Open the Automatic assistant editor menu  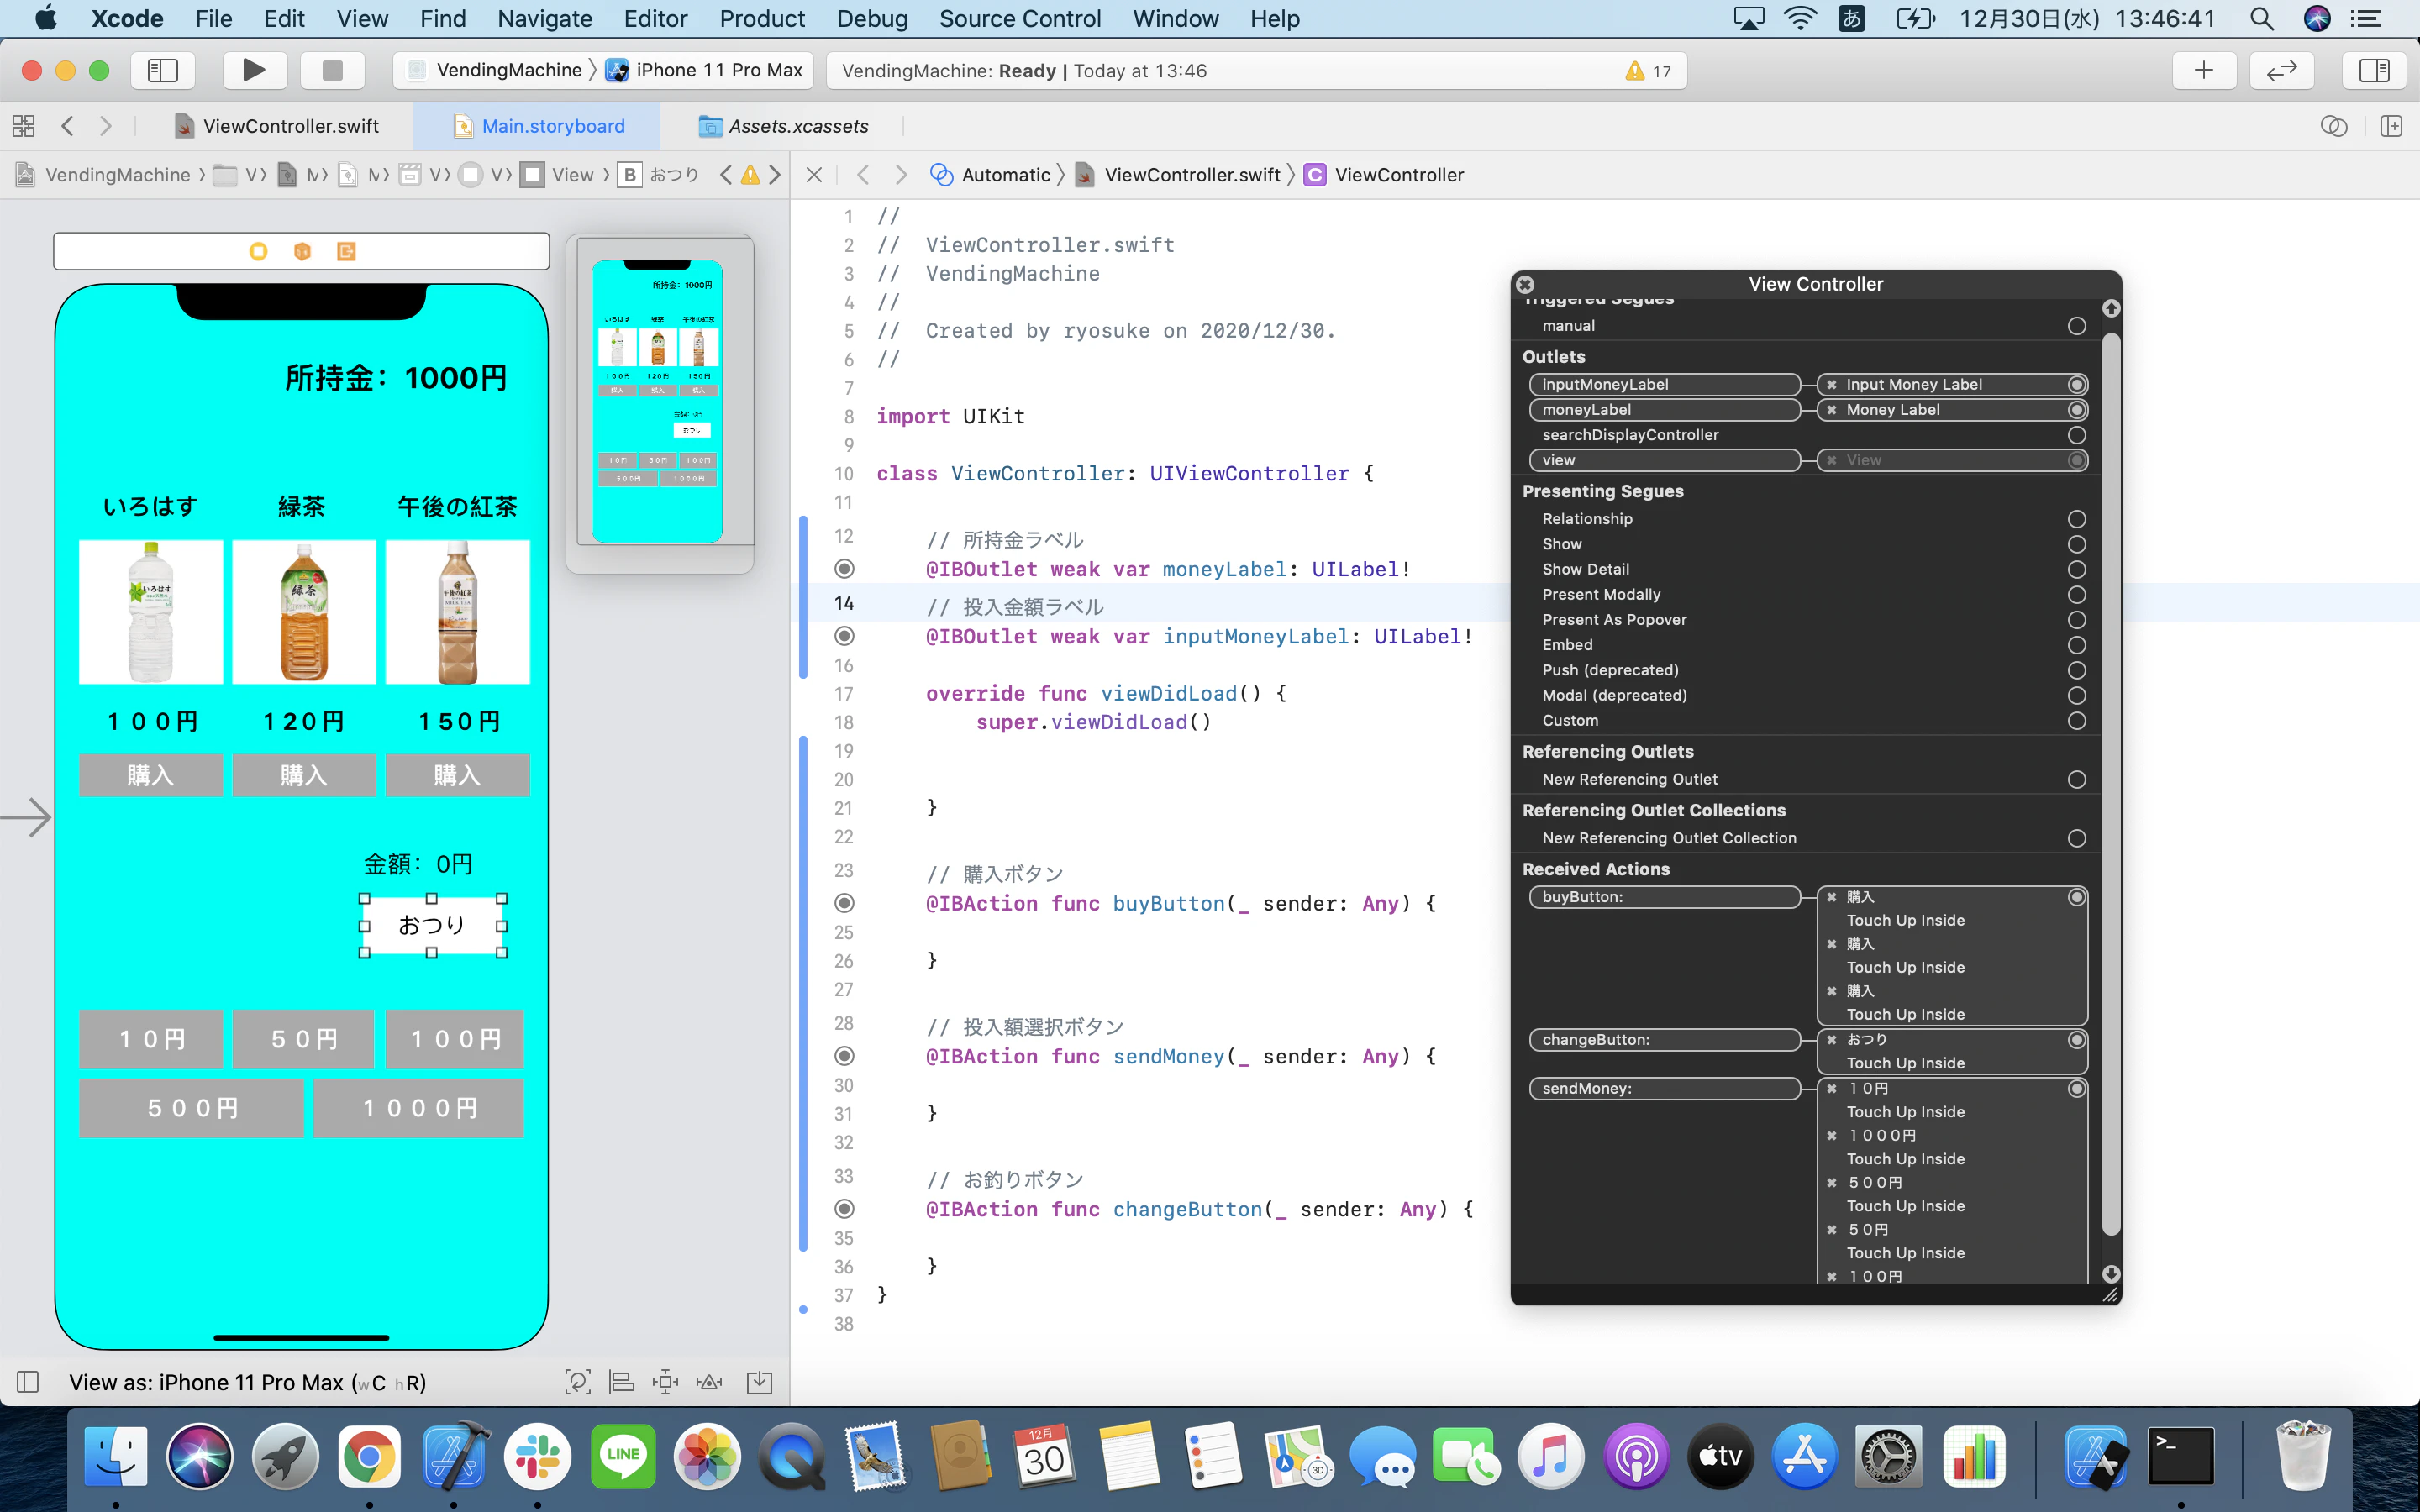pyautogui.click(x=991, y=175)
